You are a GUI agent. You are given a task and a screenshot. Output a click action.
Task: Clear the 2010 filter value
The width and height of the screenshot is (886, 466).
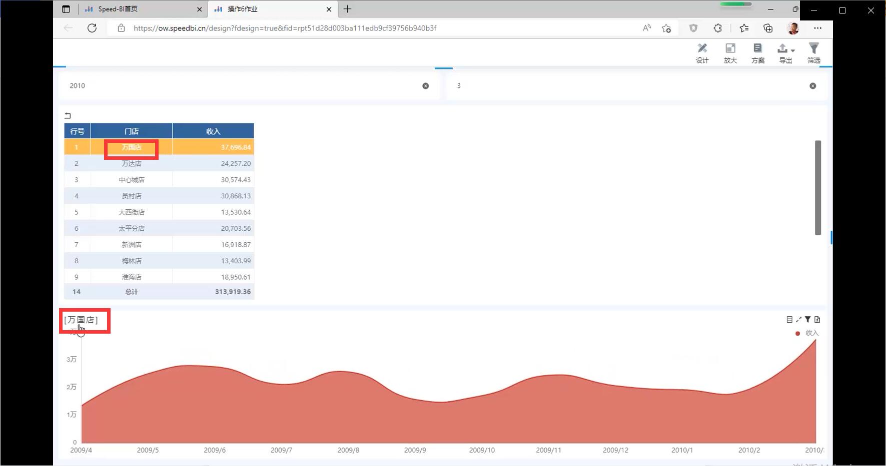click(425, 86)
